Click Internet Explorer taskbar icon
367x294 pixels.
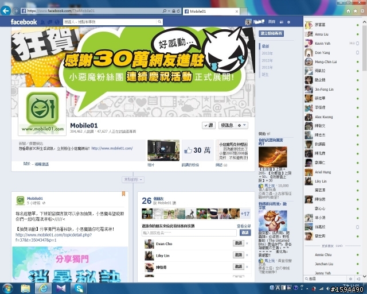43,288
